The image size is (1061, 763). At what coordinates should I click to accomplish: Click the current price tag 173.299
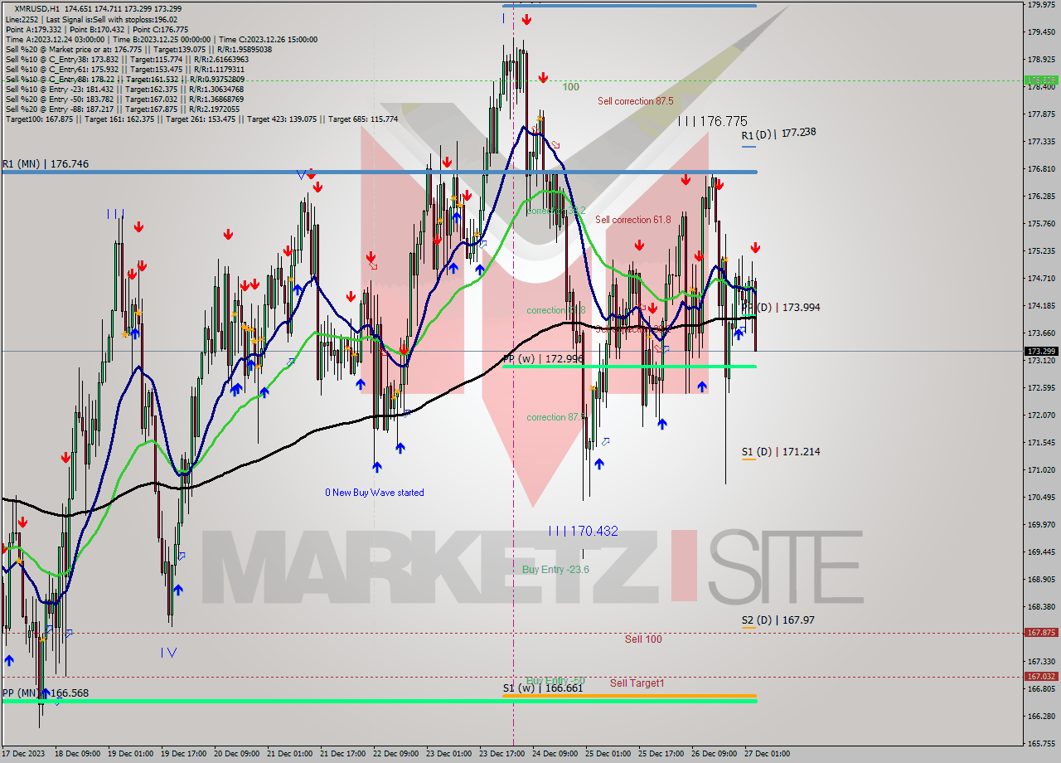pyautogui.click(x=1040, y=352)
